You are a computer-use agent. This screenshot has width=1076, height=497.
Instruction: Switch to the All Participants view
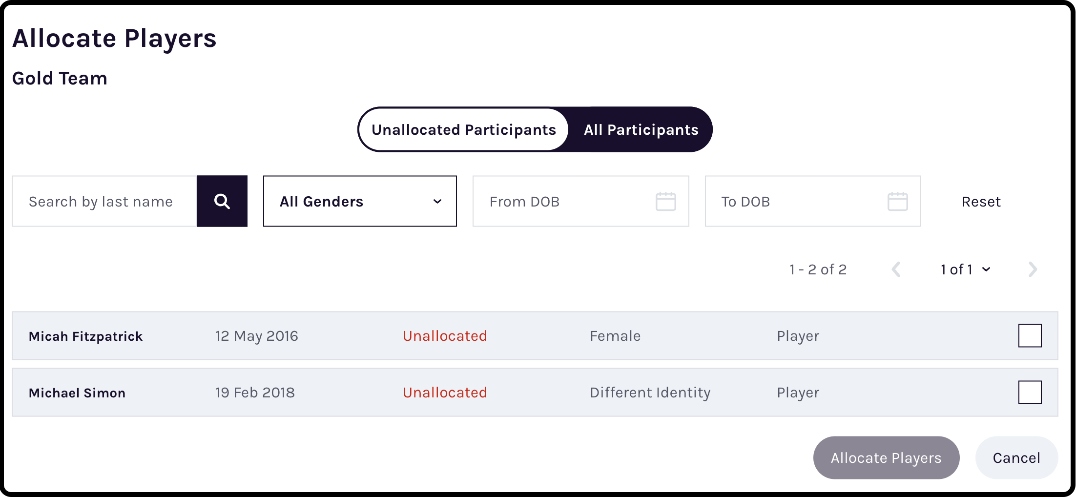click(641, 129)
